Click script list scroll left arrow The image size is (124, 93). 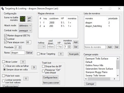(86, 79)
